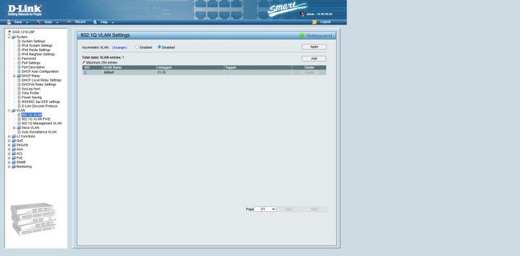
Task: Open DHCP Local Relay Settings
Action: tap(42, 80)
